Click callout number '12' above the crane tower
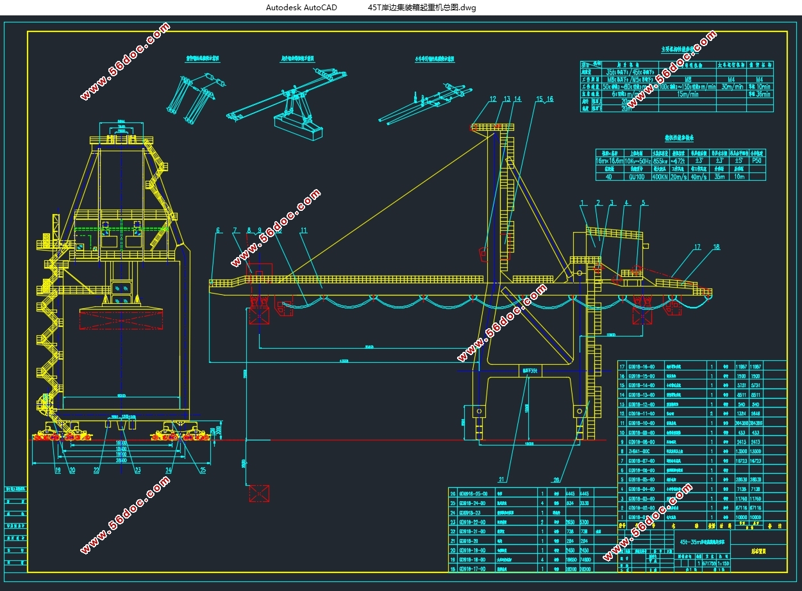Screen dimensions: 802x591 [x=493, y=99]
